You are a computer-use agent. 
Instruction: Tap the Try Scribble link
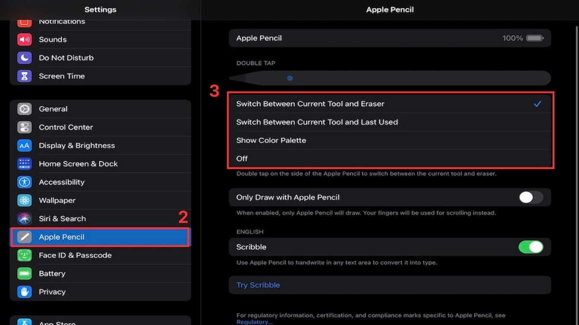pos(258,285)
